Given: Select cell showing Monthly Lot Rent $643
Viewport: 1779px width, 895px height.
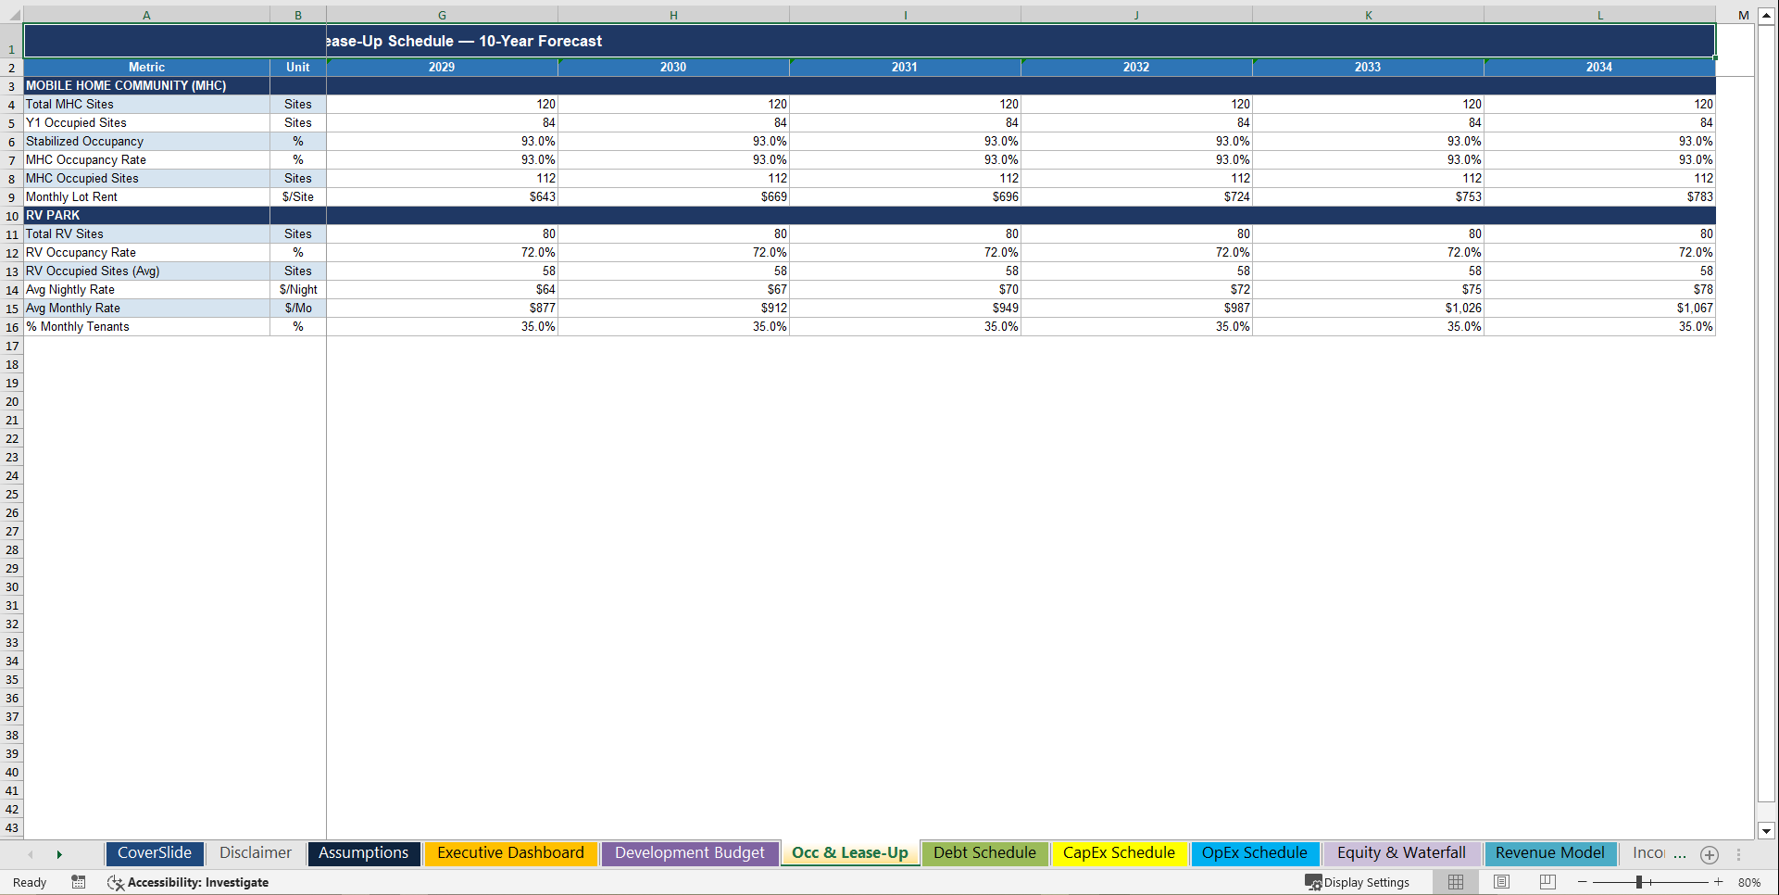Looking at the screenshot, I should [x=442, y=196].
